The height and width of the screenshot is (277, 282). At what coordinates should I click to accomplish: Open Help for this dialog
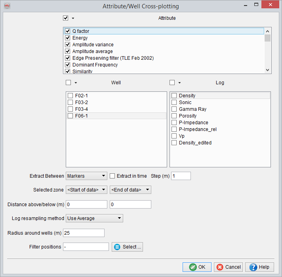click(x=259, y=267)
